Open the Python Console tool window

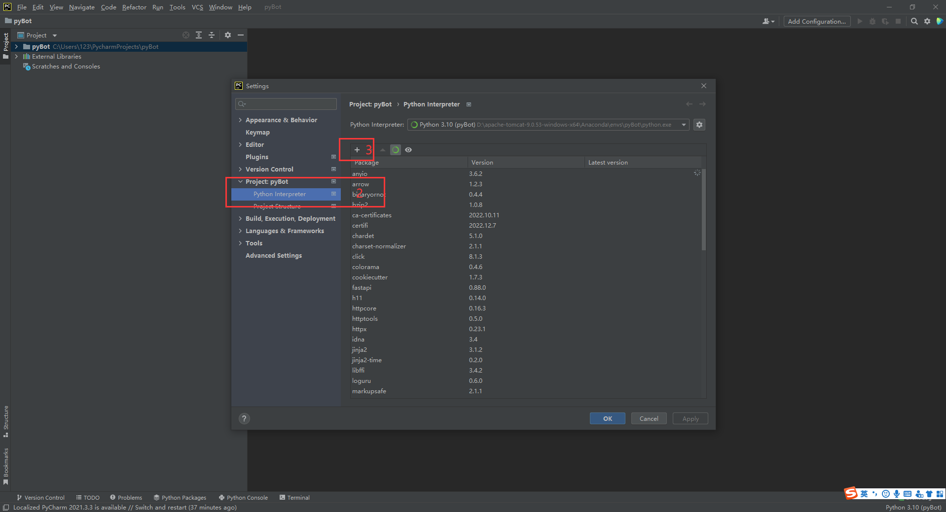coord(244,498)
